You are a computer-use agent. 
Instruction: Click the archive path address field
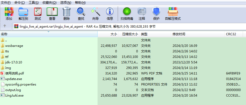[130, 26]
